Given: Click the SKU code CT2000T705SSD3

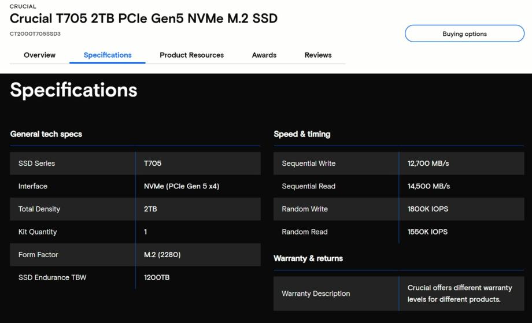Looking at the screenshot, I should coord(35,34).
